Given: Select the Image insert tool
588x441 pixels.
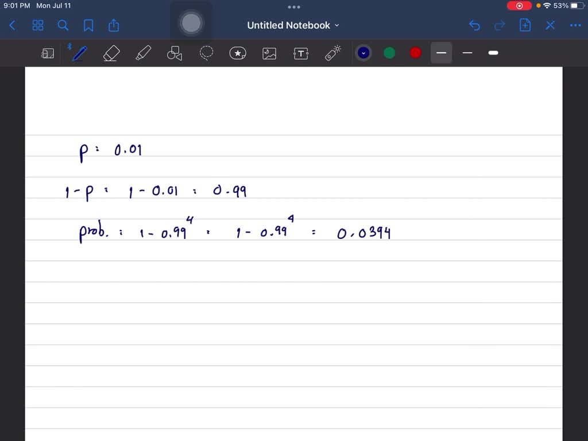Looking at the screenshot, I should [269, 53].
